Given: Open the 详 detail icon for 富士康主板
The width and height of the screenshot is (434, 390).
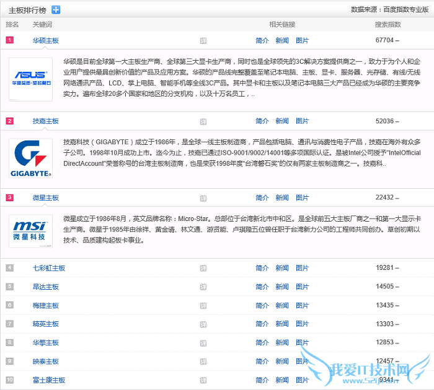Looking at the screenshot, I should point(203,380).
